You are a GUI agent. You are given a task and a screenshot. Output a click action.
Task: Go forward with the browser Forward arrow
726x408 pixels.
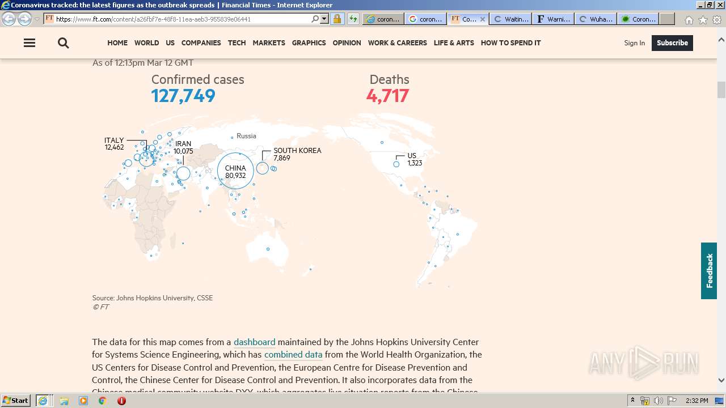click(x=24, y=19)
